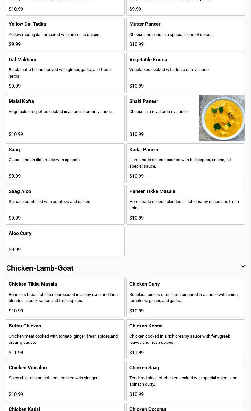Viewport: 251px width, 411px height.
Task: Pick the Chicken Korma dish
Action: [185, 339]
